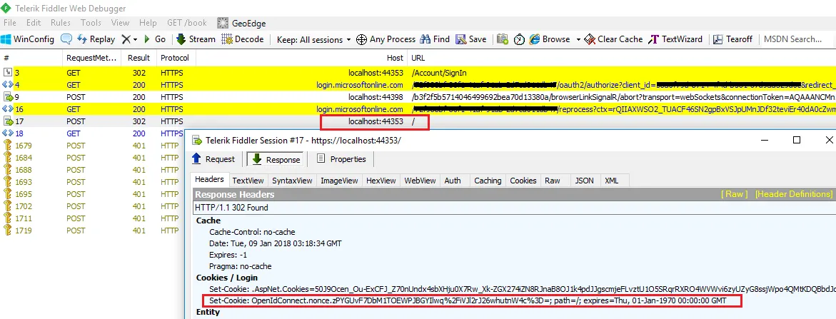Image resolution: width=836 pixels, height=319 pixels.
Task: Toggle the Stream mode button
Action: tap(196, 39)
